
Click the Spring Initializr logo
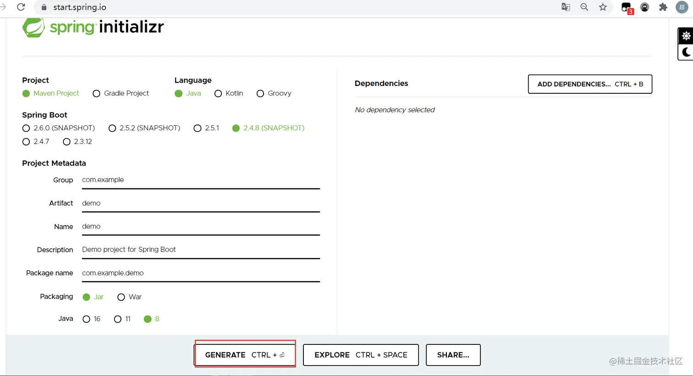93,27
